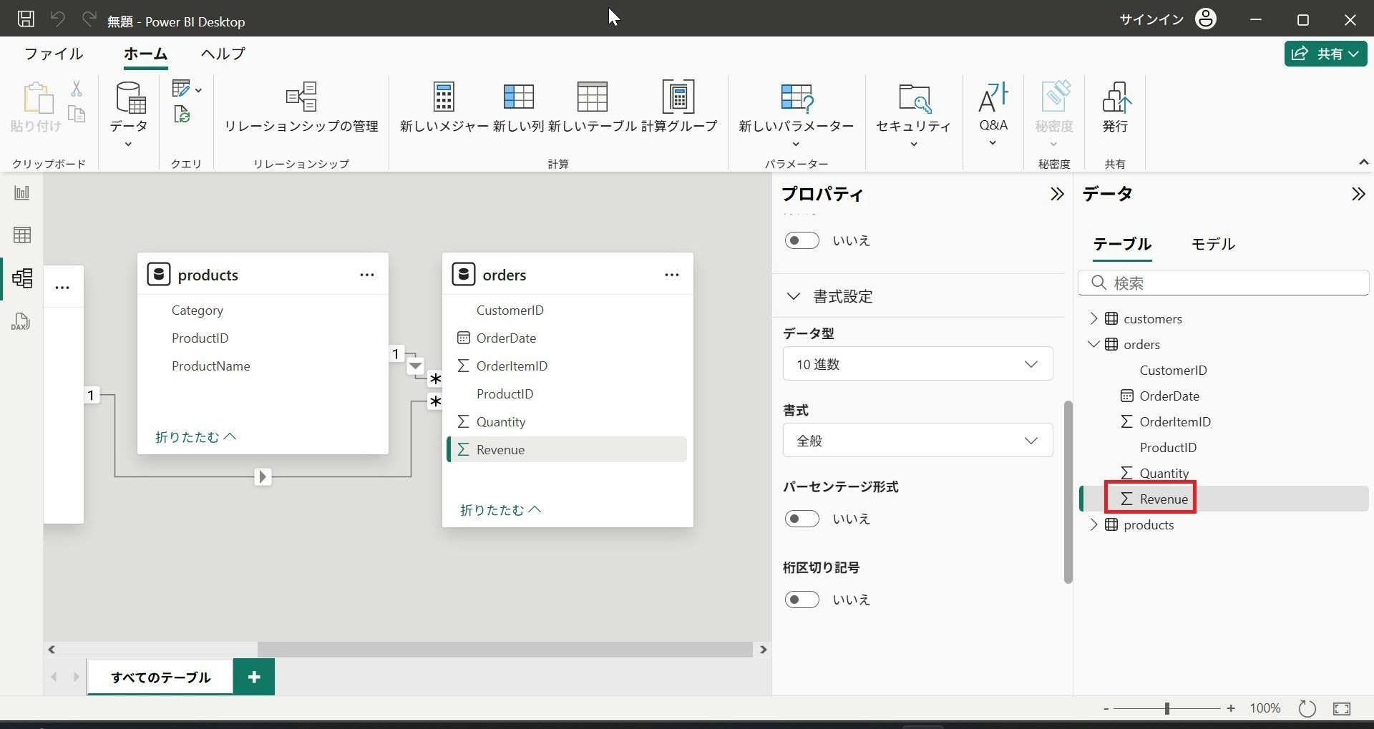Select the すべてのテーブル layout tab
Screen dimensions: 1374x729
pos(160,677)
